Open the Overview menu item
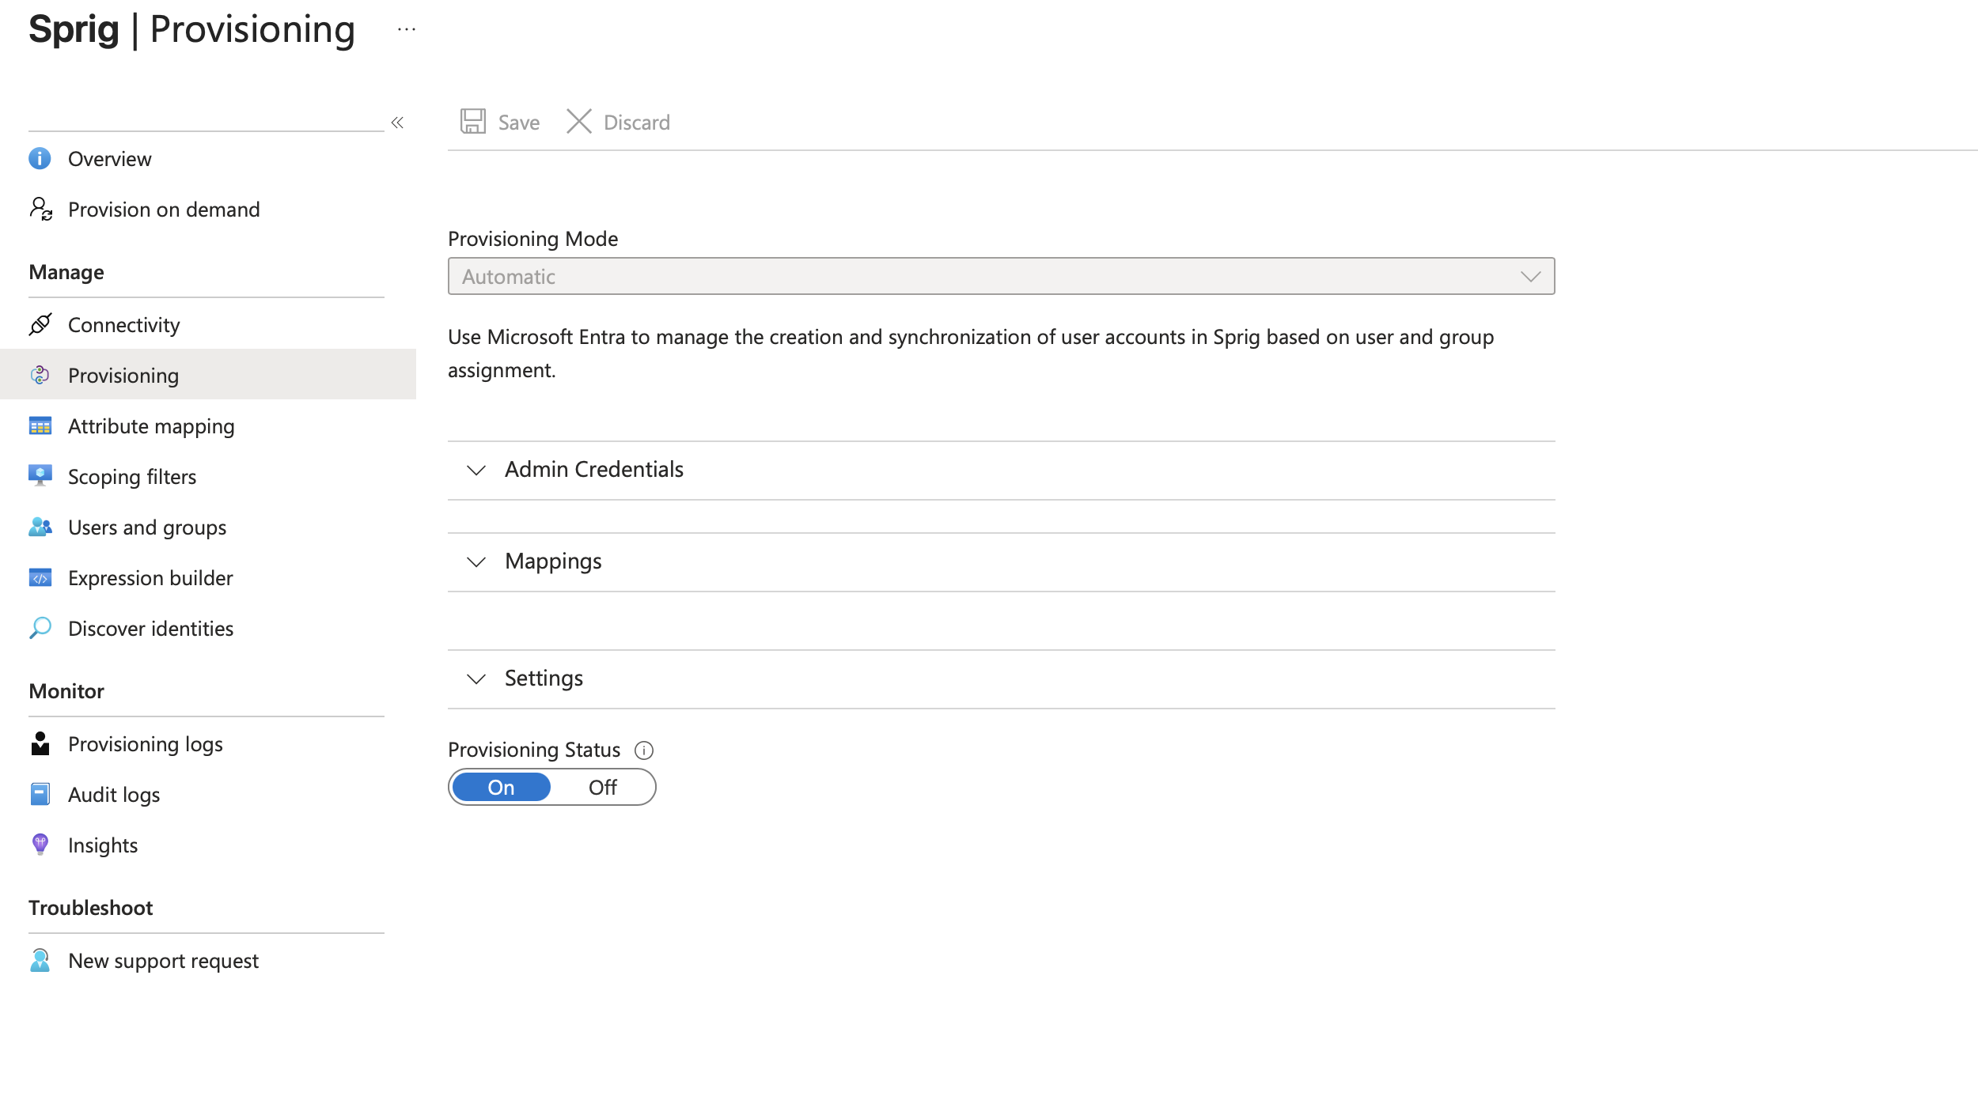The height and width of the screenshot is (1100, 1978). [x=109, y=159]
